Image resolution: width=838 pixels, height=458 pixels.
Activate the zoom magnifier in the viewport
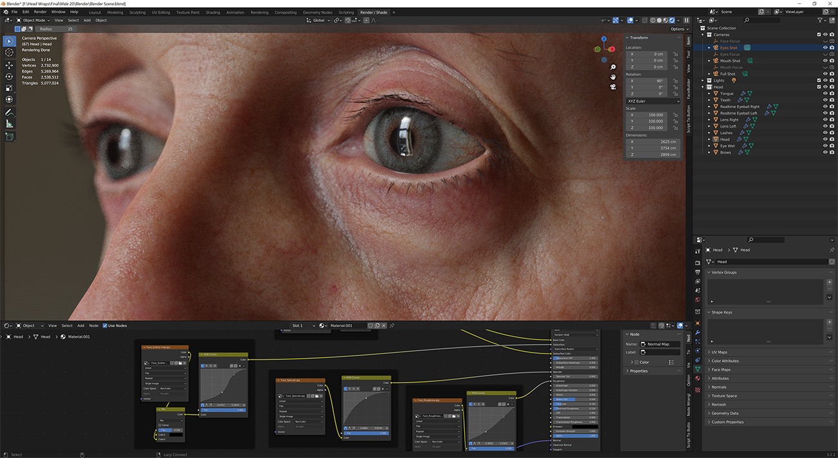[x=613, y=67]
